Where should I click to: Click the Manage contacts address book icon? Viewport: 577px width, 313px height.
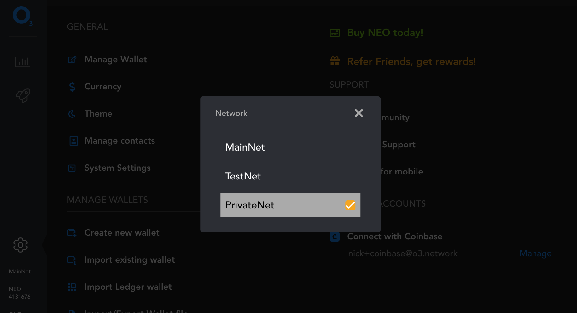[73, 141]
